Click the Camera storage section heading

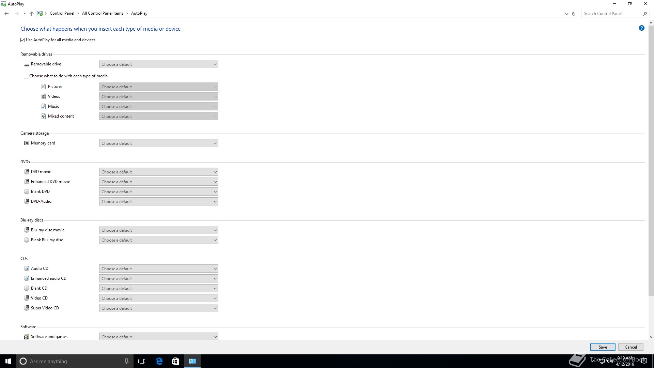click(34, 133)
